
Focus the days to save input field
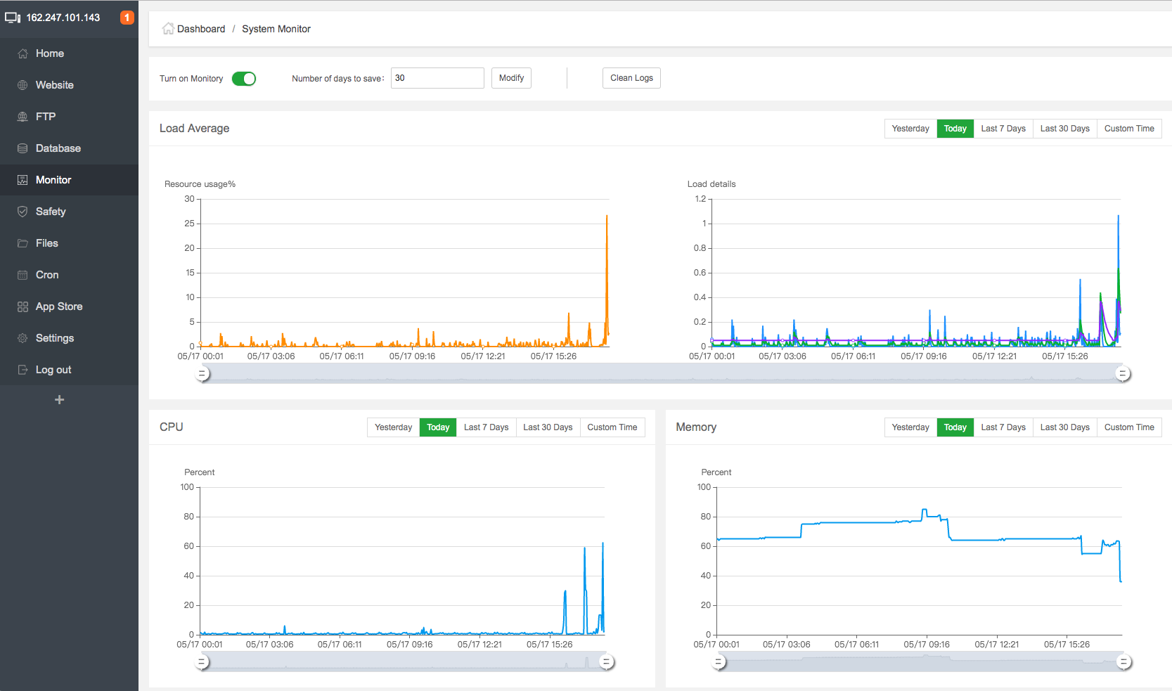(x=437, y=78)
